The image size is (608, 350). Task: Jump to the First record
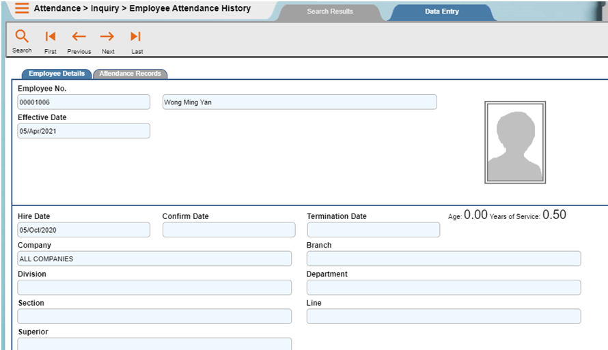pyautogui.click(x=51, y=37)
